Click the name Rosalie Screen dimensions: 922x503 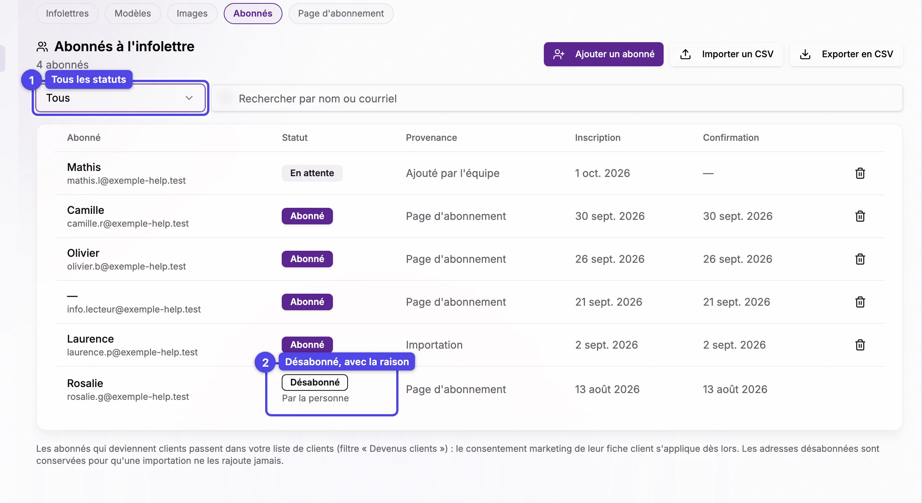85,383
